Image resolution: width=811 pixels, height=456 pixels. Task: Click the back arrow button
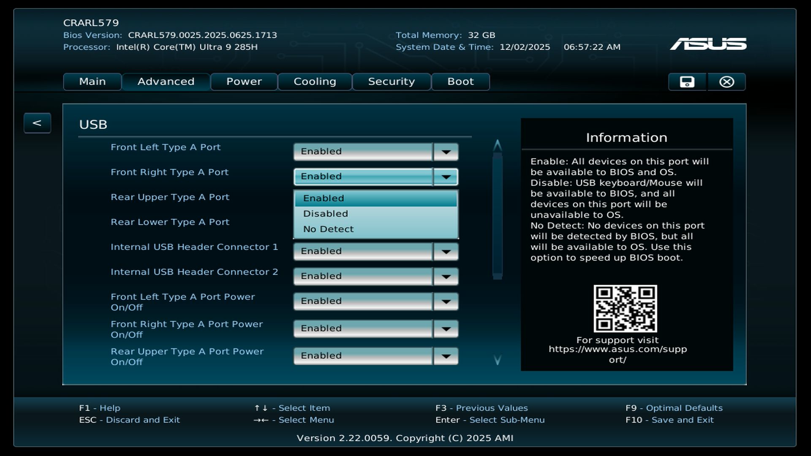[37, 123]
